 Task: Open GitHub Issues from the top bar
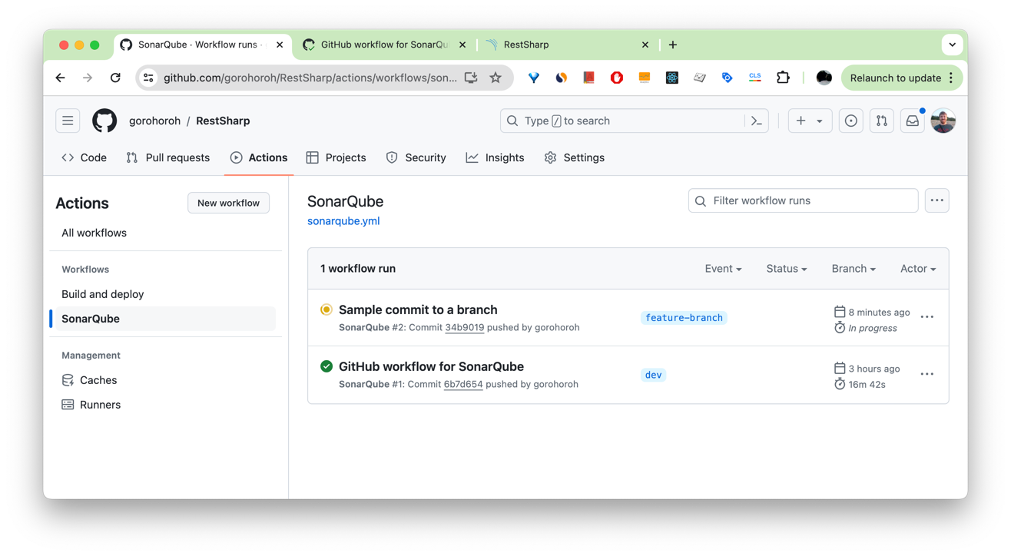tap(850, 121)
